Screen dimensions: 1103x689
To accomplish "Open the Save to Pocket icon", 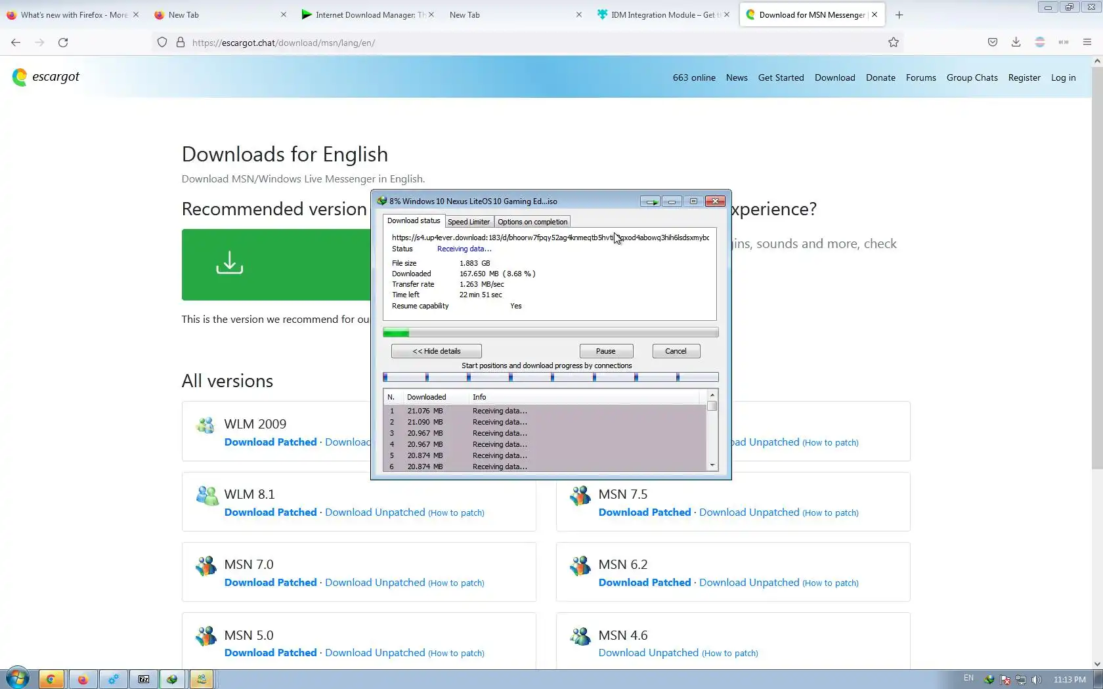I will (x=993, y=43).
